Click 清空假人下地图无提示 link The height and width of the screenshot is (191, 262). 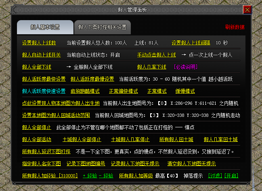click(x=192, y=164)
